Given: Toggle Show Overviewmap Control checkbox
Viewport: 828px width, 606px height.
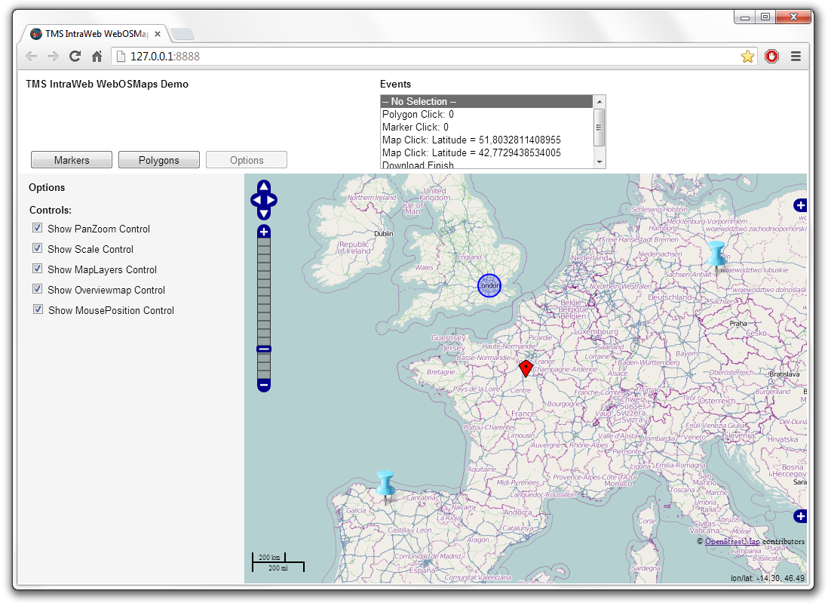Looking at the screenshot, I should coord(38,289).
